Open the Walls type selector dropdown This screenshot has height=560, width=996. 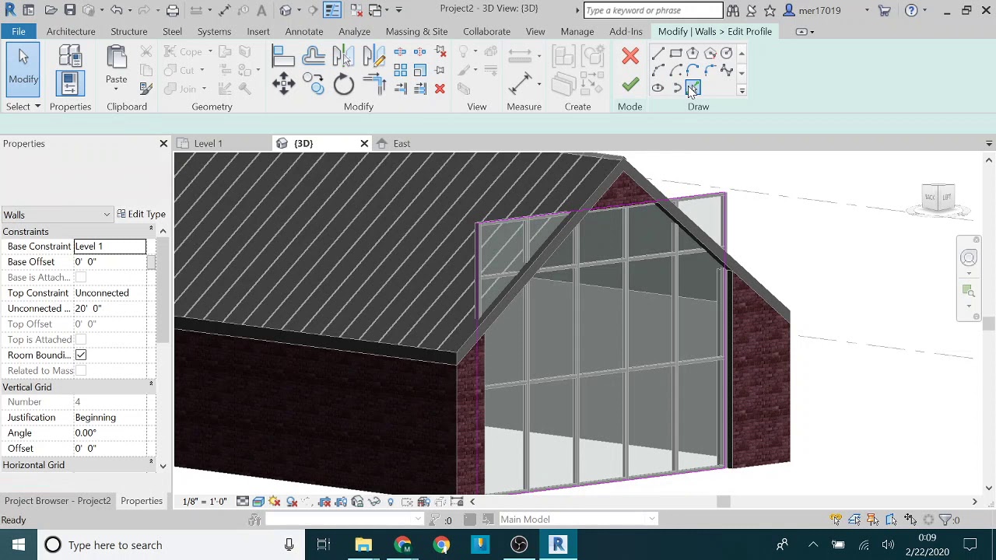tap(57, 215)
